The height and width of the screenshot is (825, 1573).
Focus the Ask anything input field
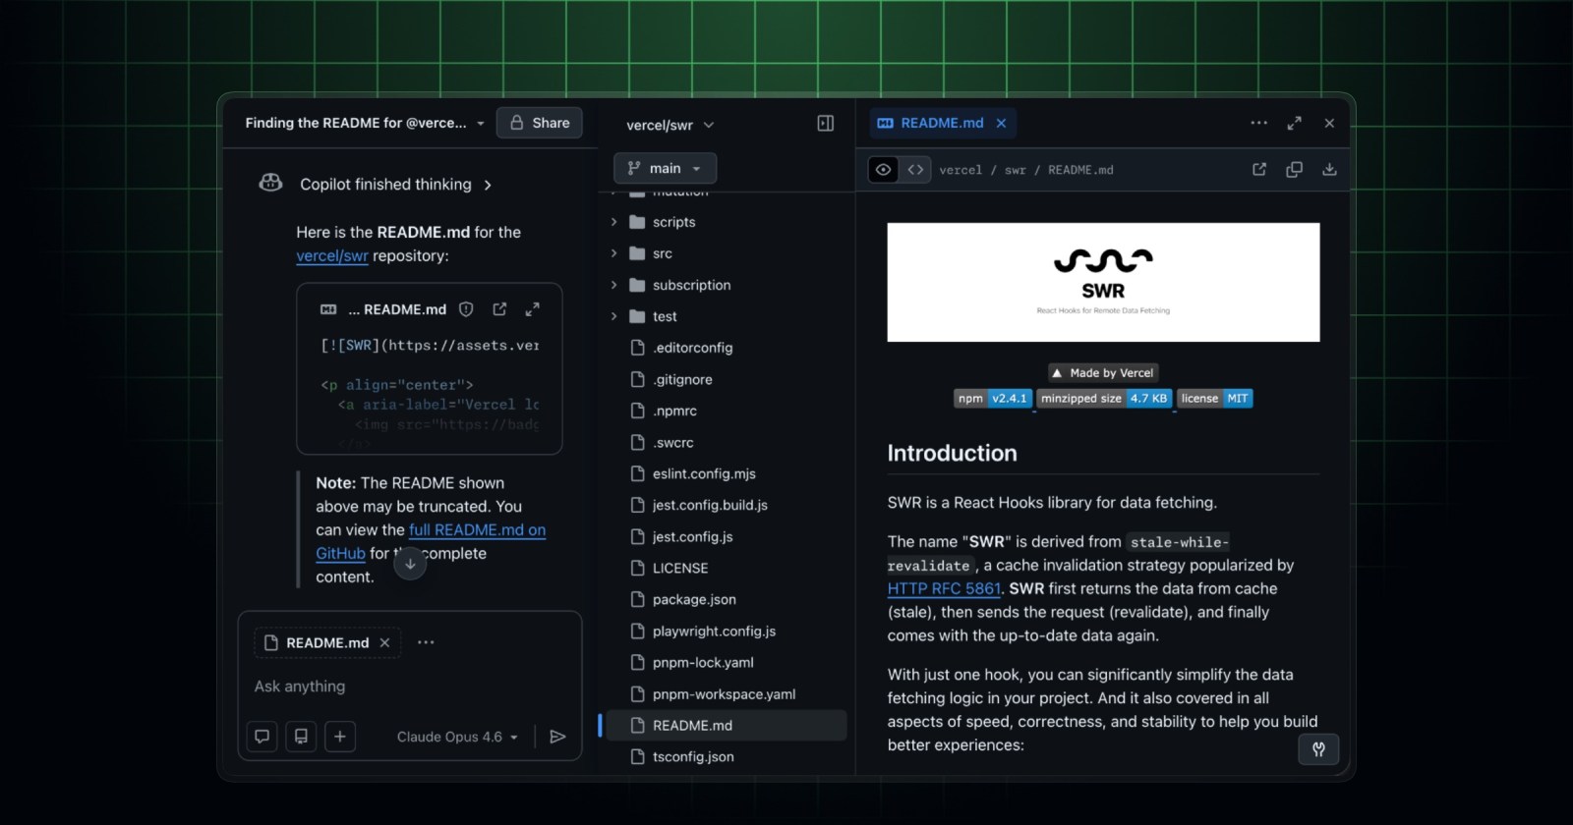tap(409, 687)
